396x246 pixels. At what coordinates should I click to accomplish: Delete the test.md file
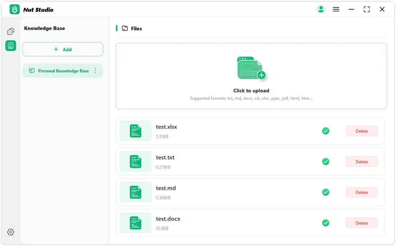tap(362, 192)
